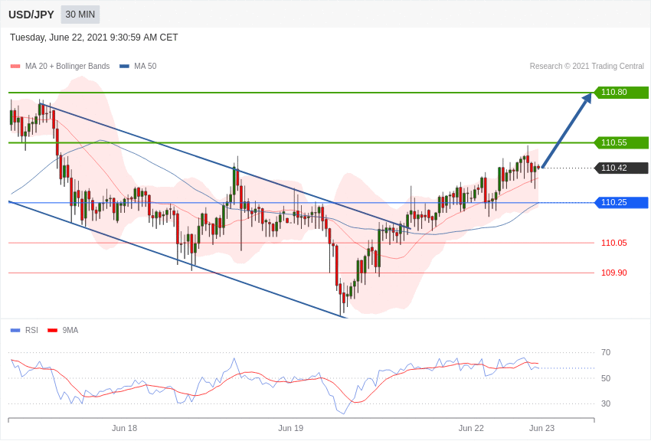Click the Research © 2021 Trading Central credit

click(x=587, y=66)
